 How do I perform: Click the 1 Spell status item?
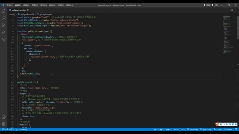pos(218,130)
